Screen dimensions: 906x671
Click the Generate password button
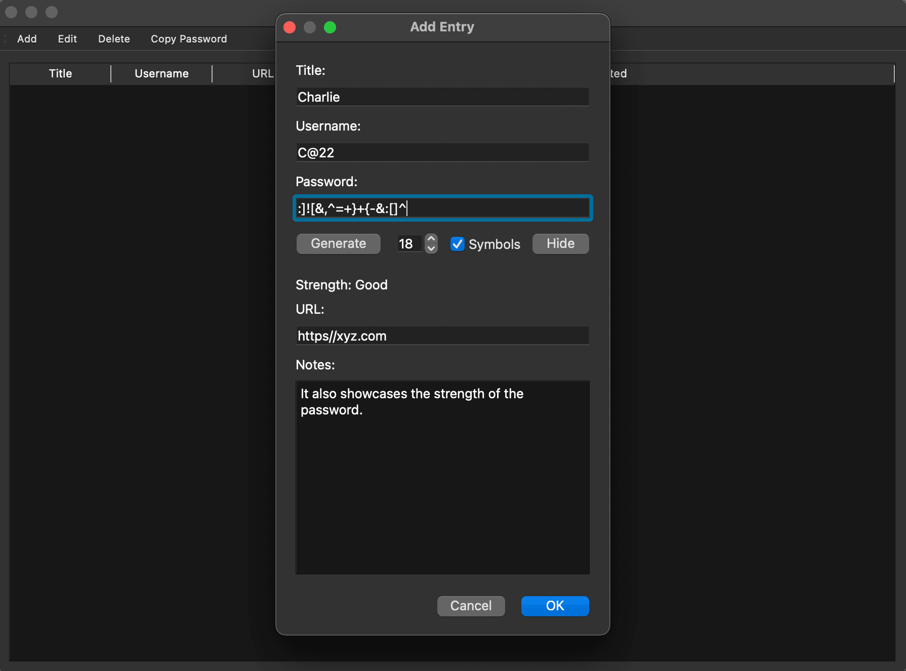[338, 244]
